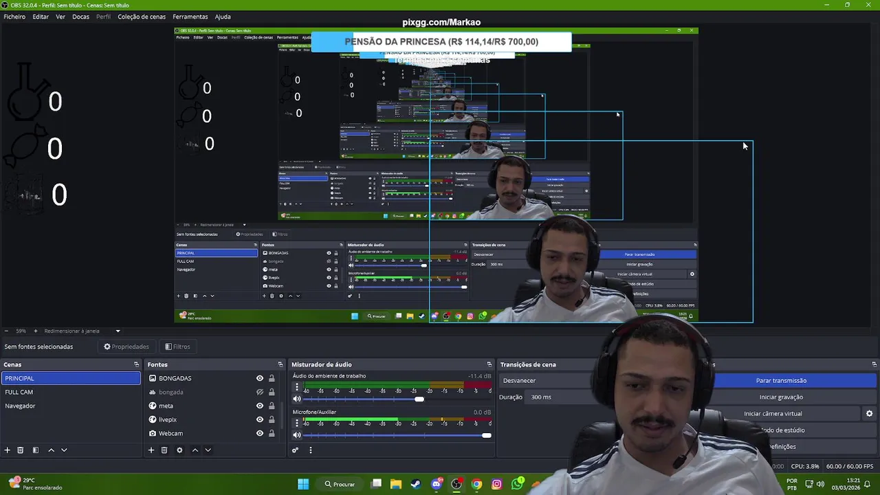880x495 pixels.
Task: Move scene up in Cenas panel
Action: pyautogui.click(x=51, y=450)
